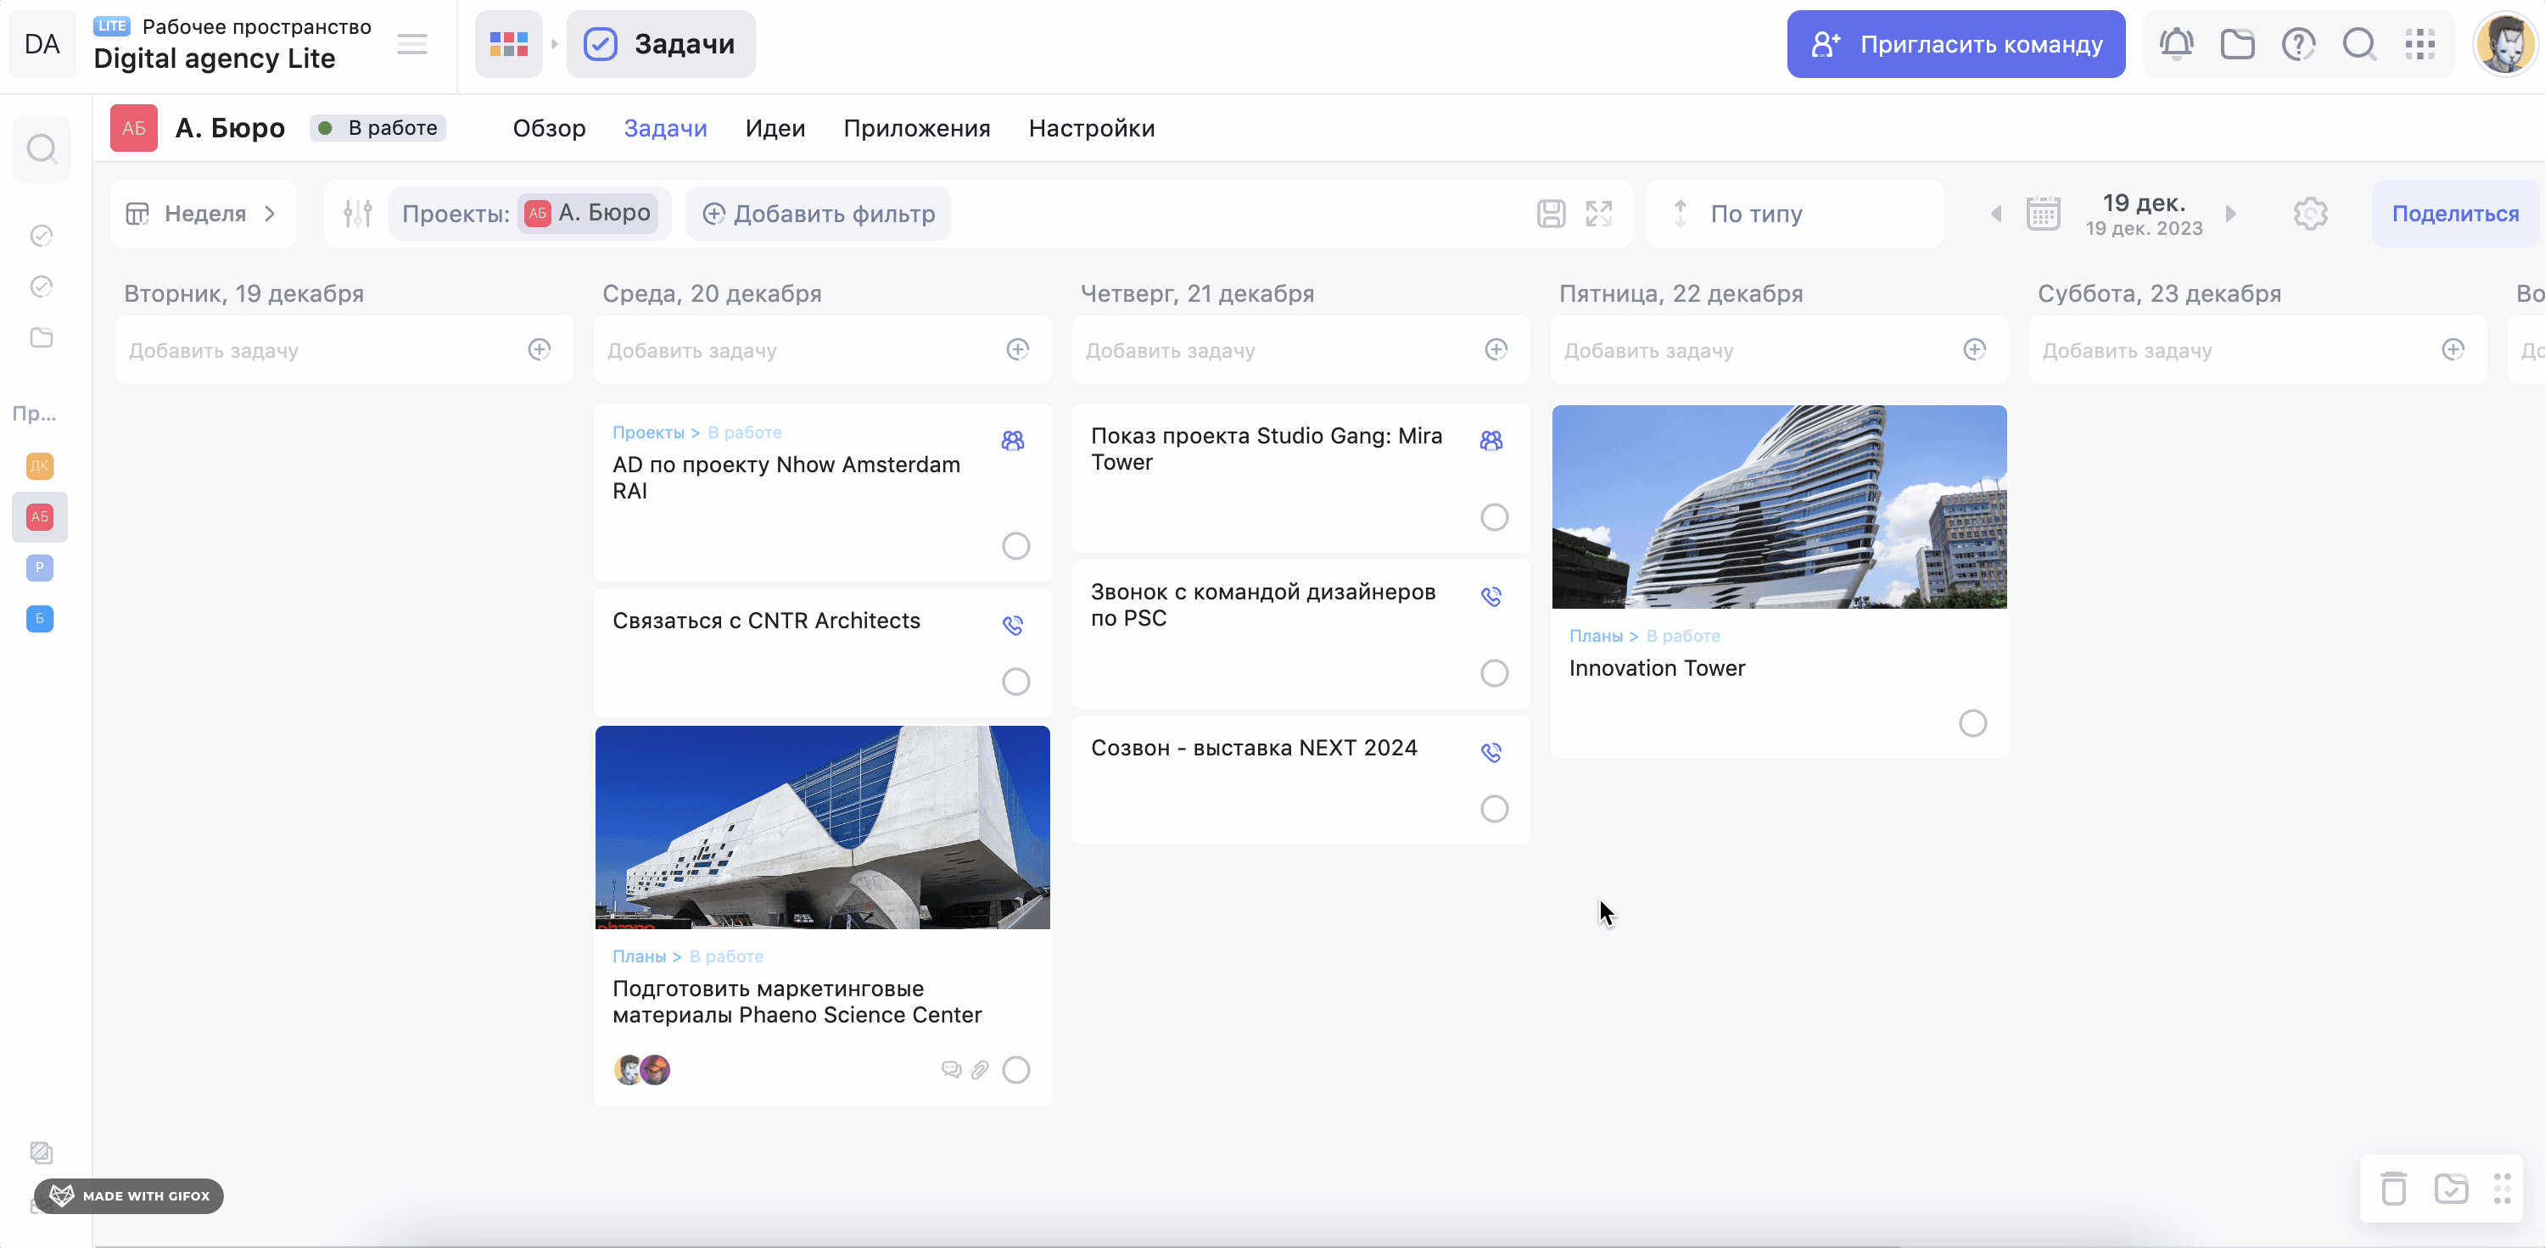
Task: Click the grid/apps icon in top bar
Action: pos(2424,44)
